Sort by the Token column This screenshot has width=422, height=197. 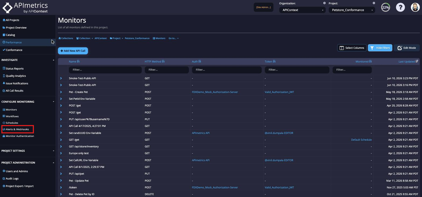pos(270,61)
